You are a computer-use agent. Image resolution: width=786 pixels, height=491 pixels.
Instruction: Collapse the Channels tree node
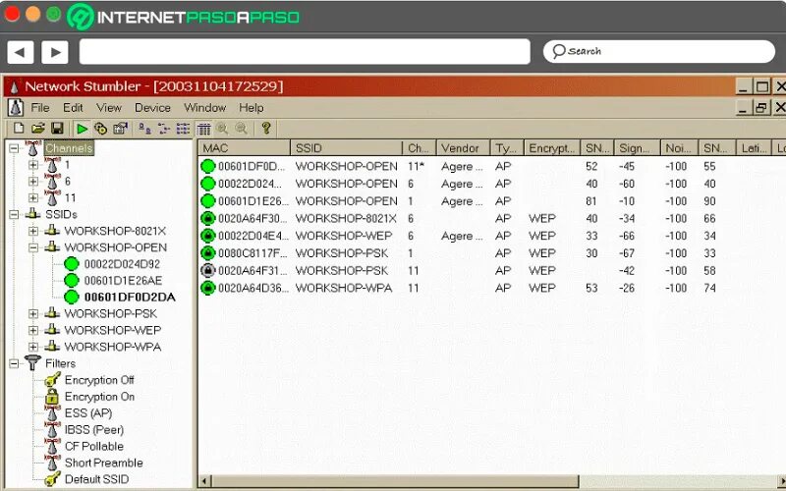[x=14, y=148]
